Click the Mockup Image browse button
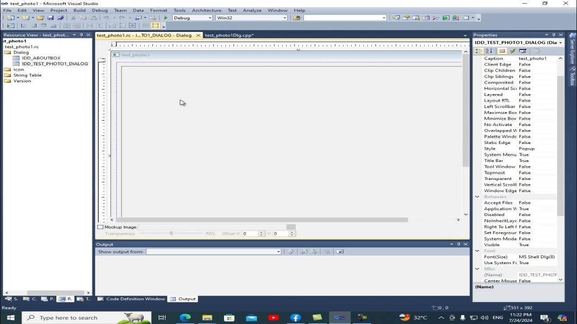 coord(291,227)
